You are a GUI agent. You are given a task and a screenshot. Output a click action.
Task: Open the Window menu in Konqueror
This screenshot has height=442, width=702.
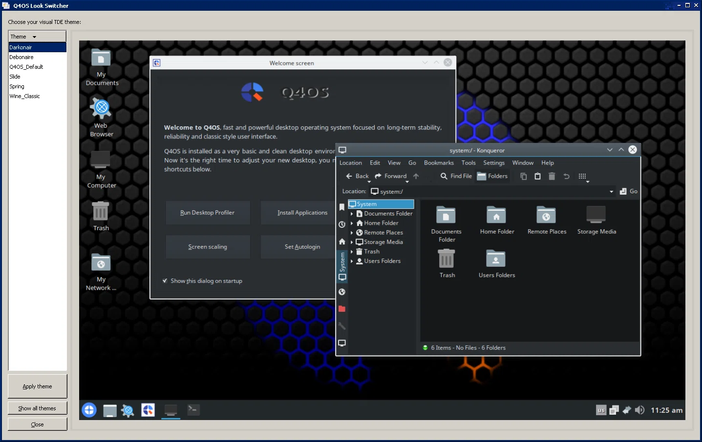click(523, 163)
